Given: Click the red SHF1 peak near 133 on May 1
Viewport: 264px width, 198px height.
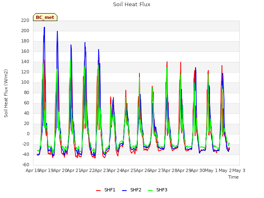Looking at the screenshot, I should [222, 66].
